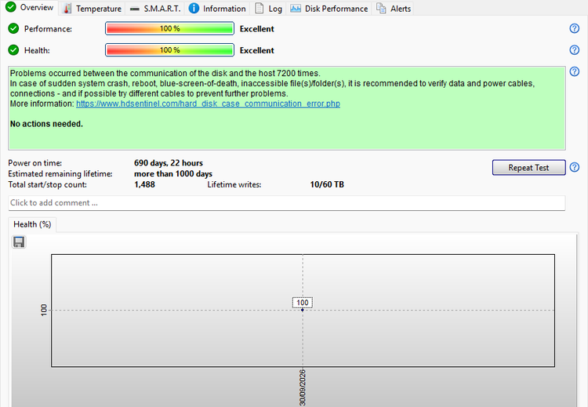Click the '10/60 TB' lifetime writes value
Screen dimensions: 588x407
coord(327,184)
